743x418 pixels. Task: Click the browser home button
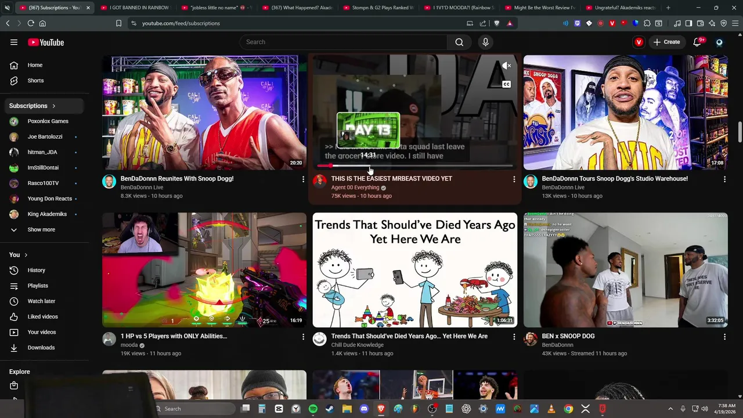point(42,23)
